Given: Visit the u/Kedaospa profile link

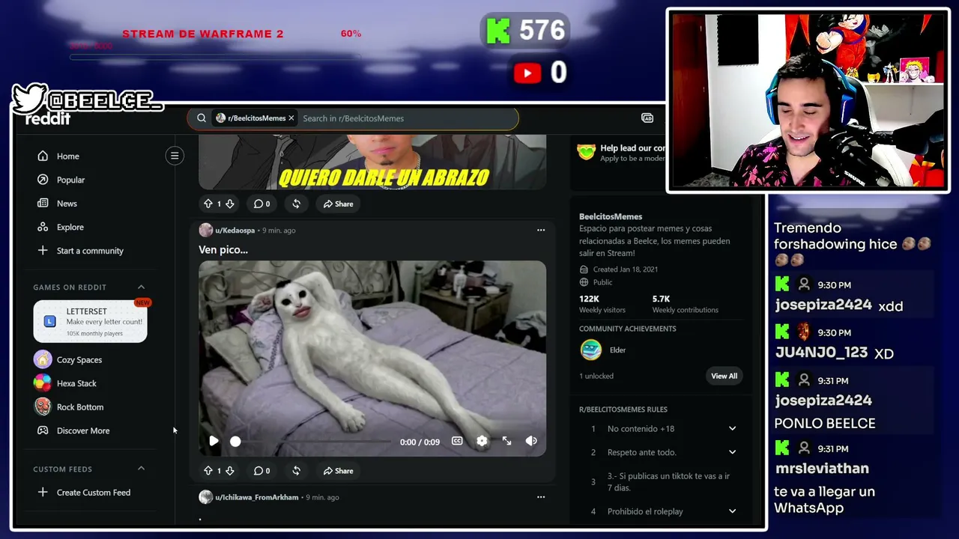Looking at the screenshot, I should tap(235, 231).
